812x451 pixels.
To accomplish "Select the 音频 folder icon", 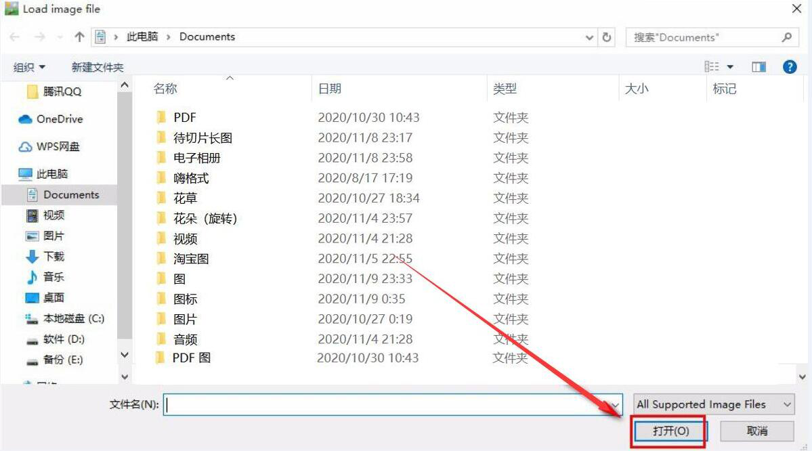I will pyautogui.click(x=161, y=339).
